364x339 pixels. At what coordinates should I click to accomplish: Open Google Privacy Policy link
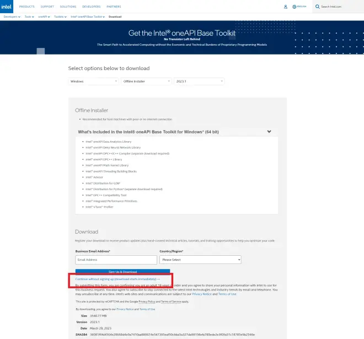[147, 302]
